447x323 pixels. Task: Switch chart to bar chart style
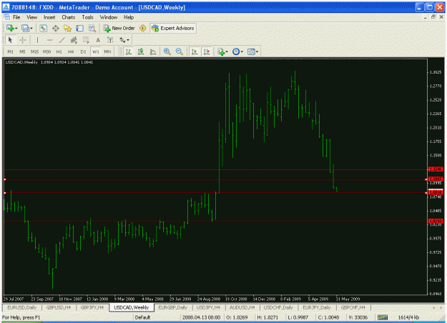pyautogui.click(x=129, y=51)
